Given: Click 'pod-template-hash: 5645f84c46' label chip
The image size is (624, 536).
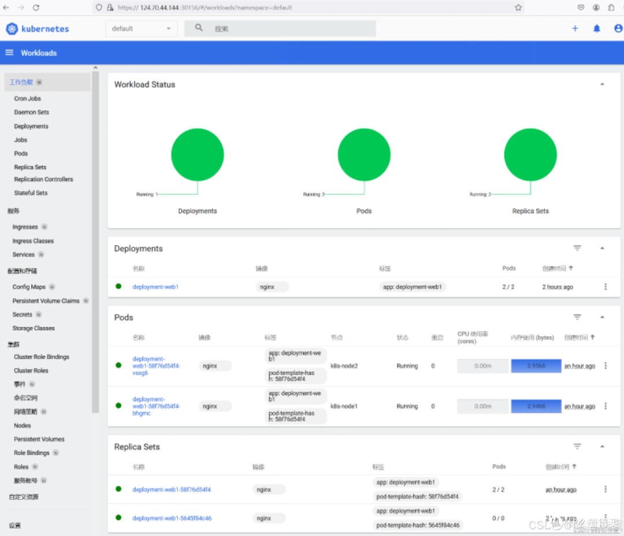Looking at the screenshot, I should (x=418, y=525).
